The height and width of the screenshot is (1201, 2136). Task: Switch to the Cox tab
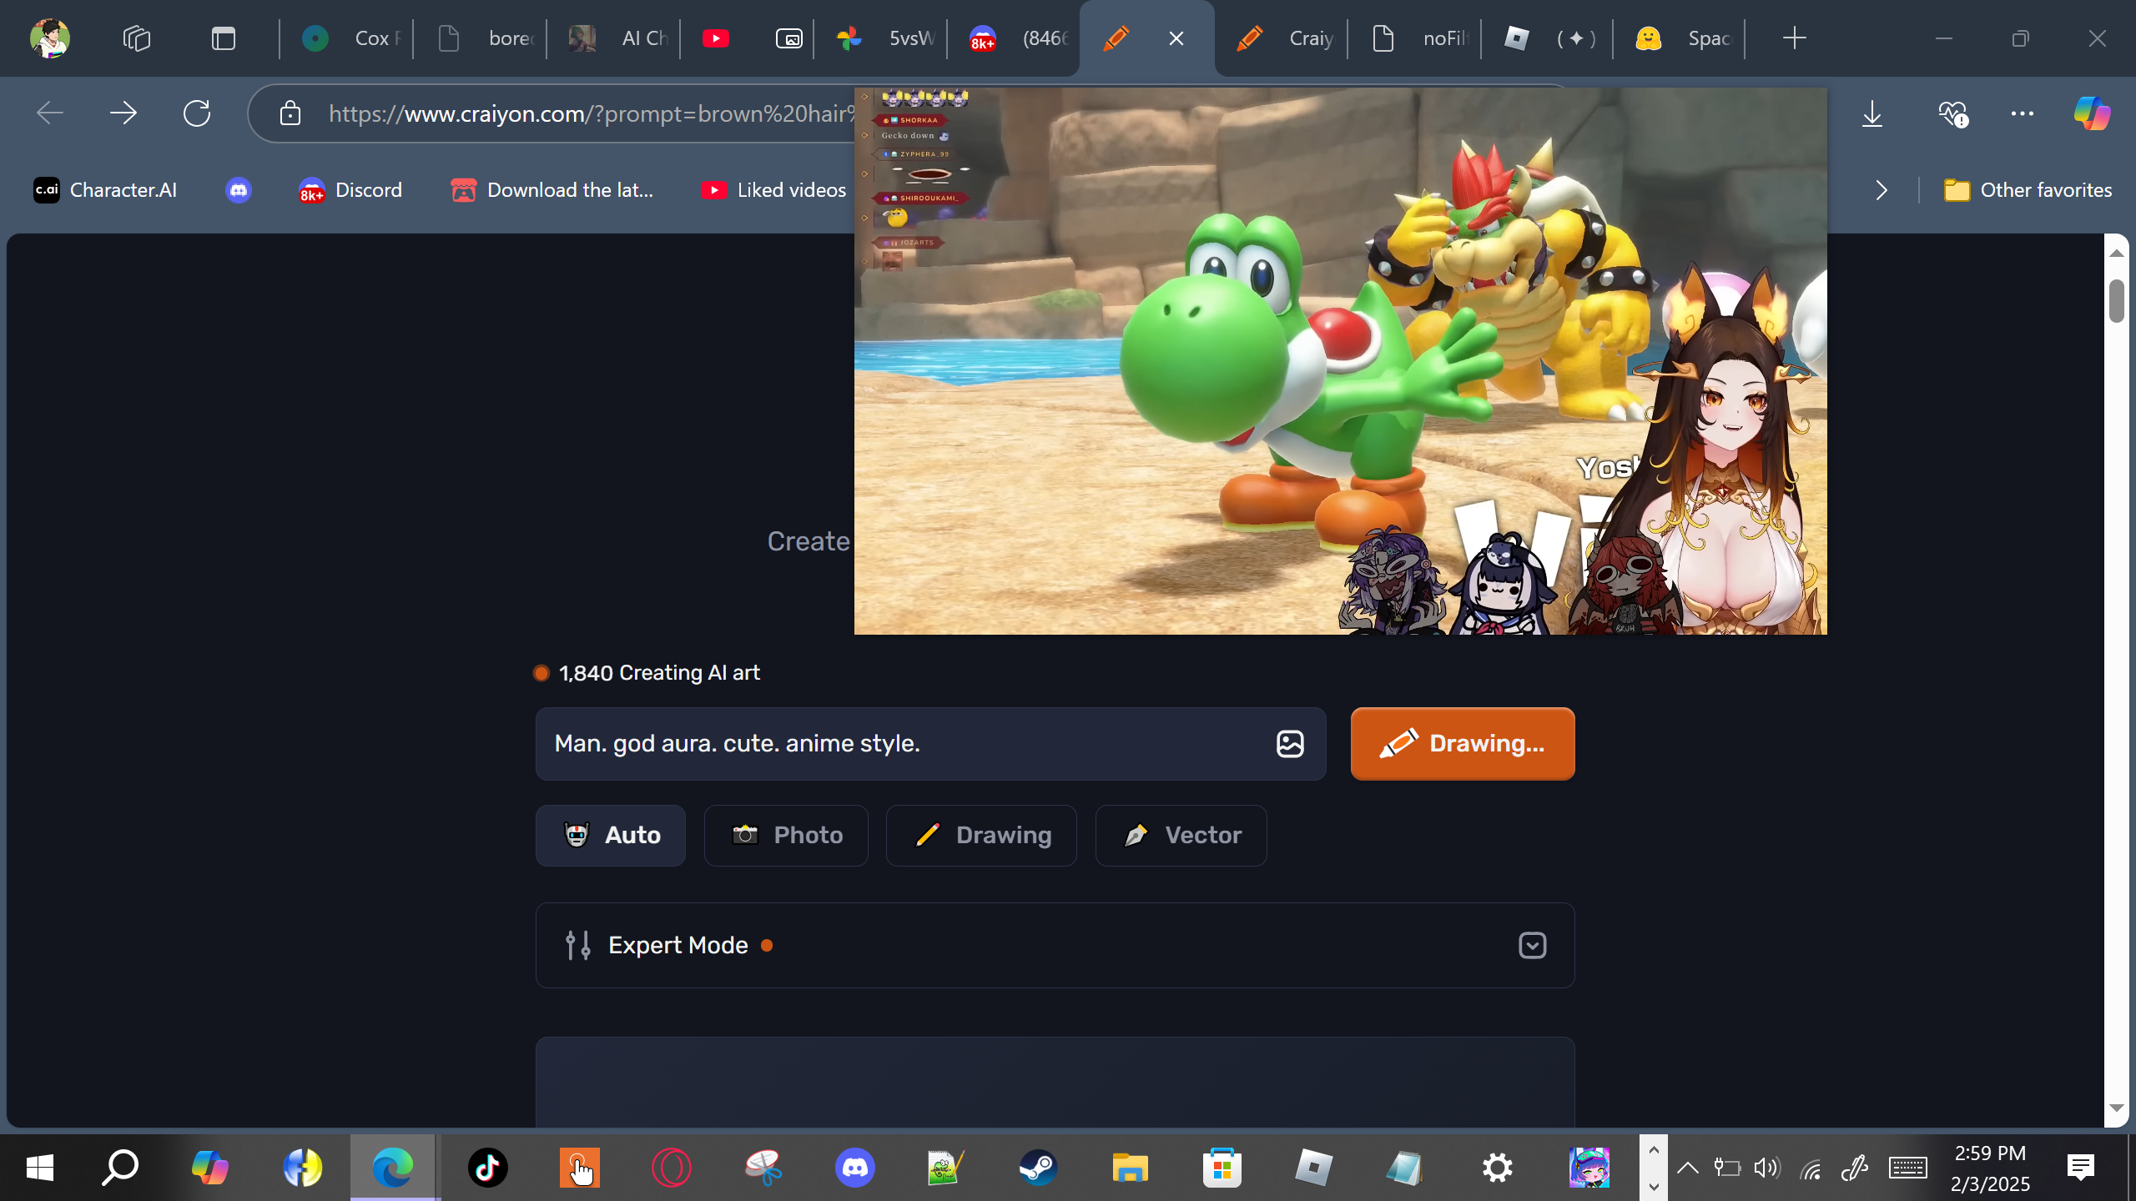[347, 38]
